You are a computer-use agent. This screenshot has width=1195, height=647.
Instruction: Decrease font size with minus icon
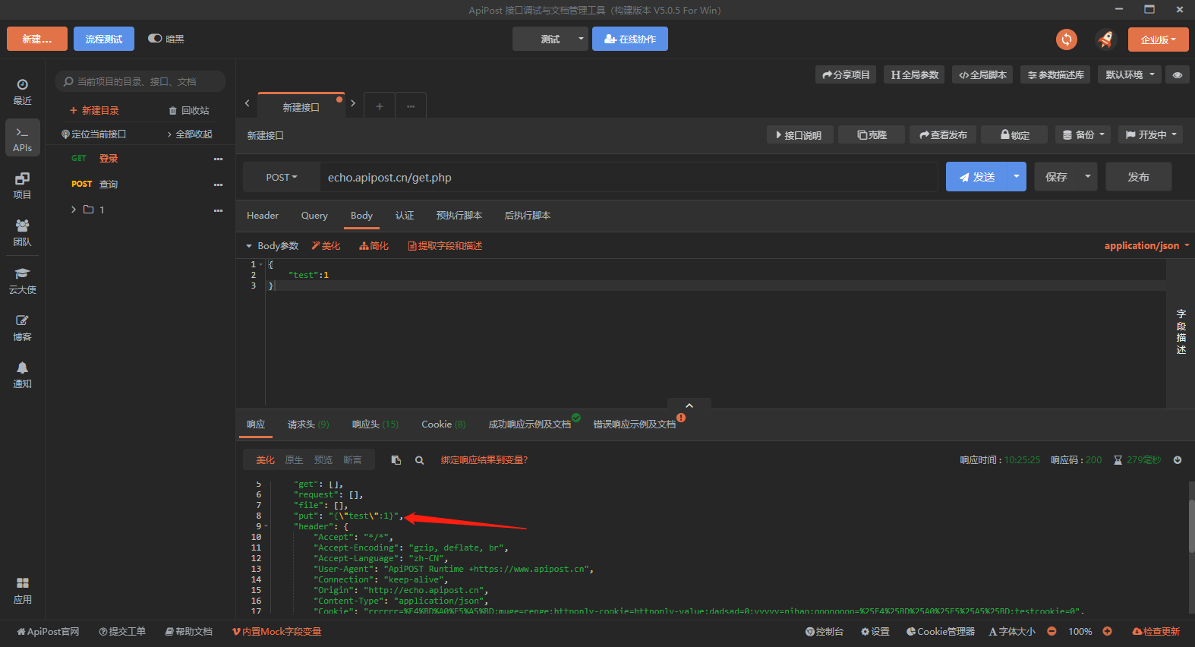[x=1052, y=631]
